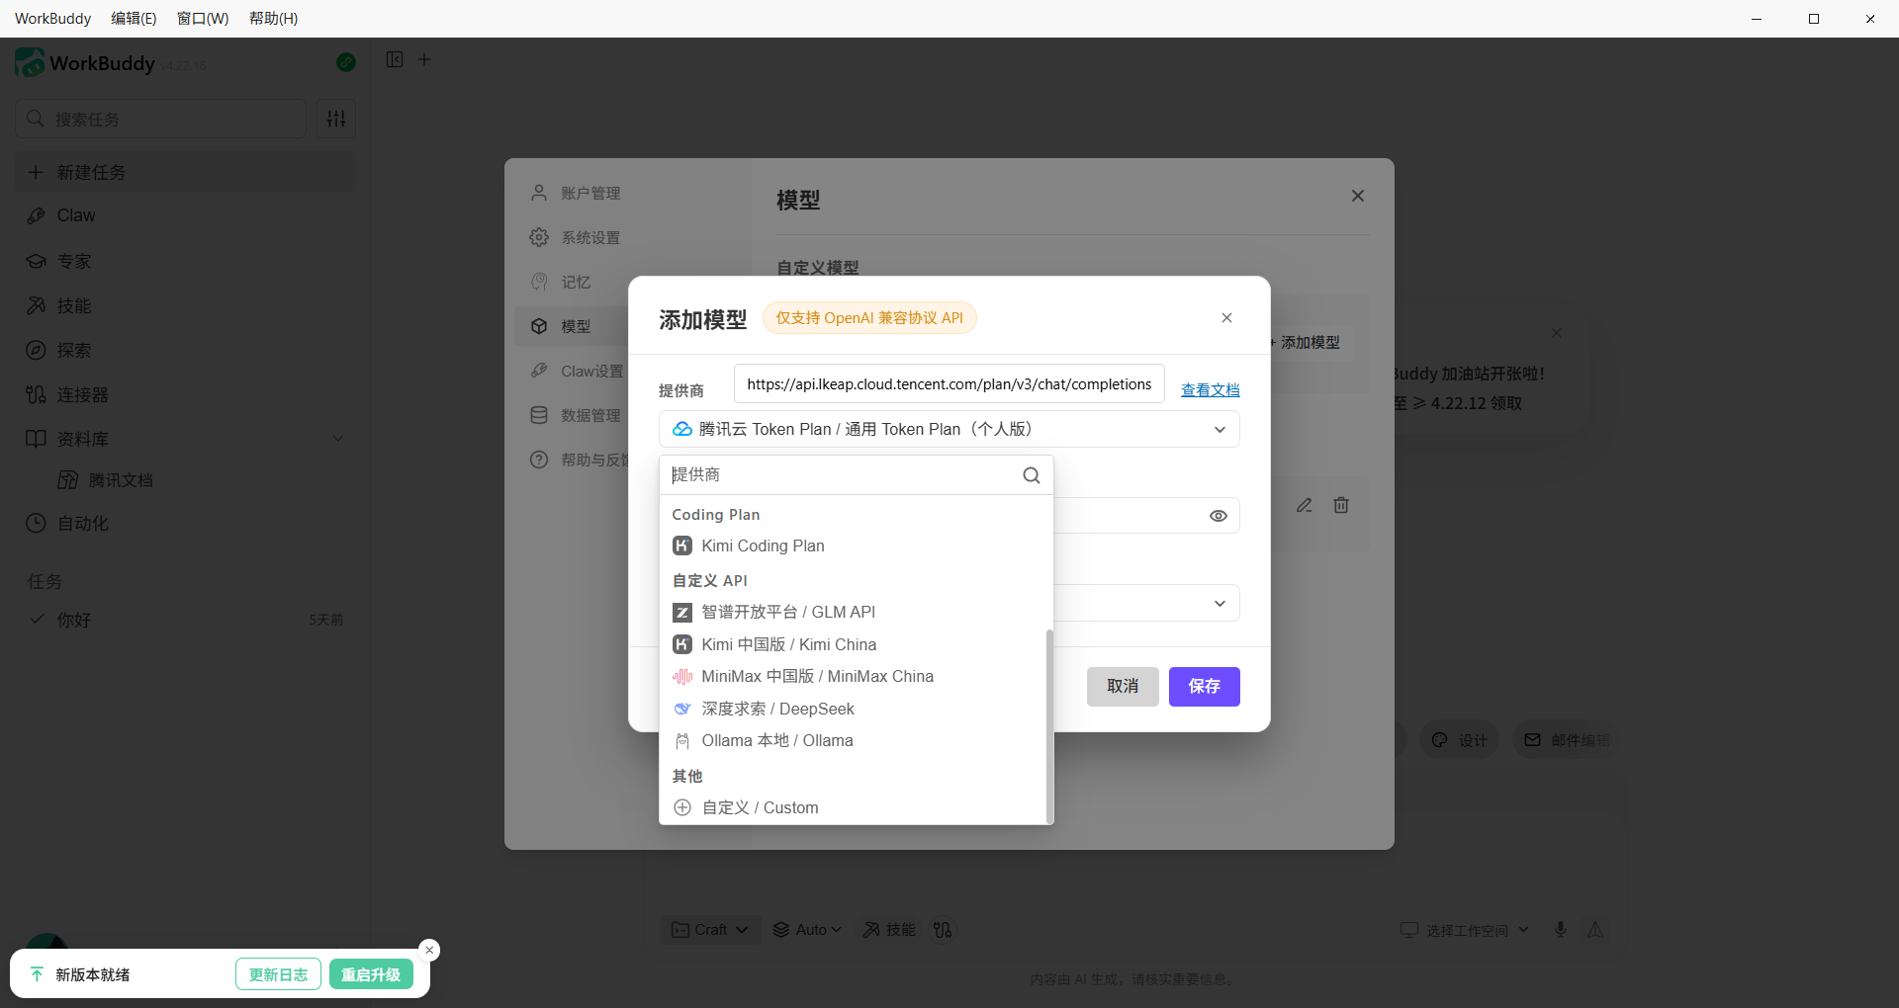The image size is (1899, 1008).
Task: Click the plus icon for new tab
Action: (424, 59)
